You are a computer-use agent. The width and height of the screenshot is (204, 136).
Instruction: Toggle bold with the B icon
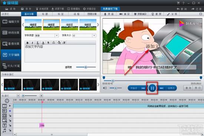point(27,42)
